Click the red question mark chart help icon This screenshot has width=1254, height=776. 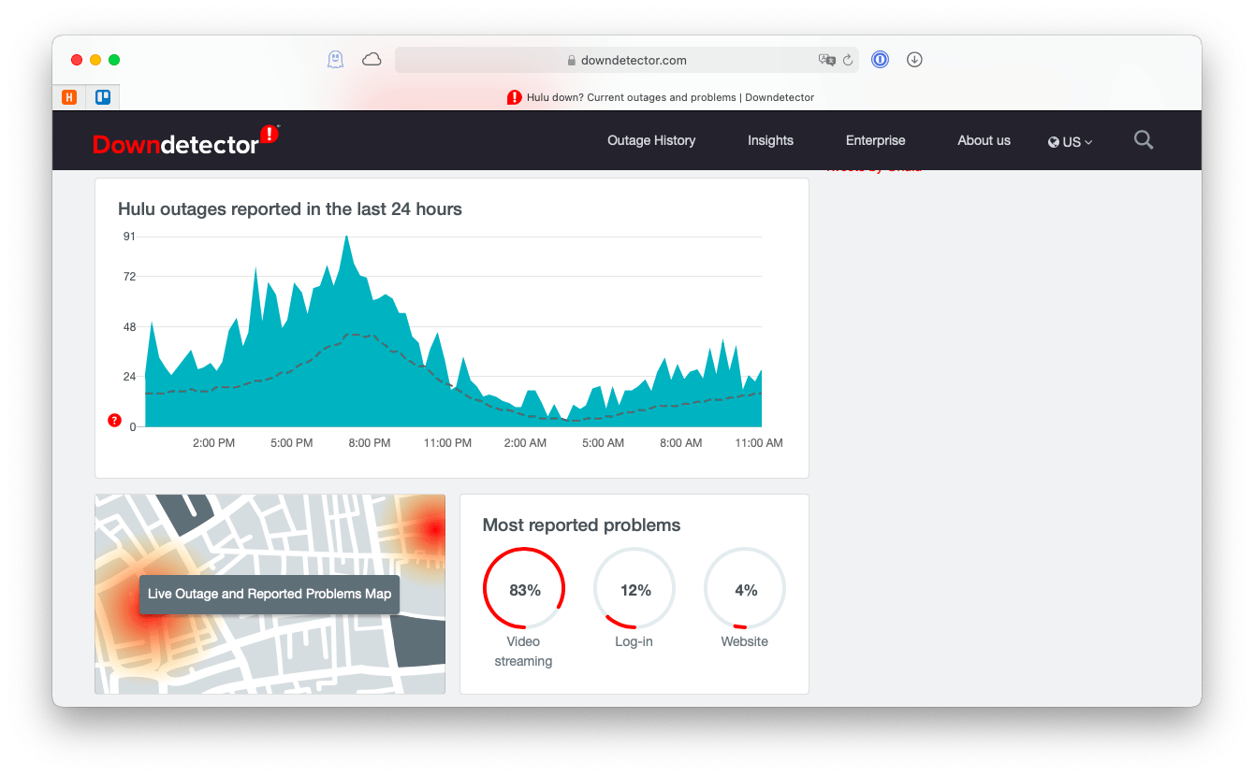pos(115,421)
